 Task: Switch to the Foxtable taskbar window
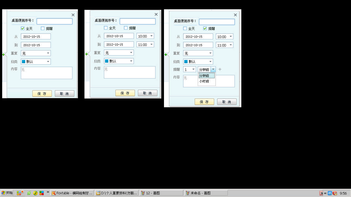pyautogui.click(x=72, y=193)
